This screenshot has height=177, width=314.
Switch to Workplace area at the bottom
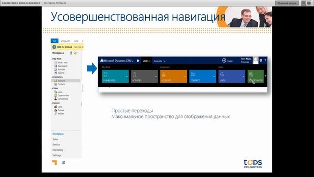[58, 134]
